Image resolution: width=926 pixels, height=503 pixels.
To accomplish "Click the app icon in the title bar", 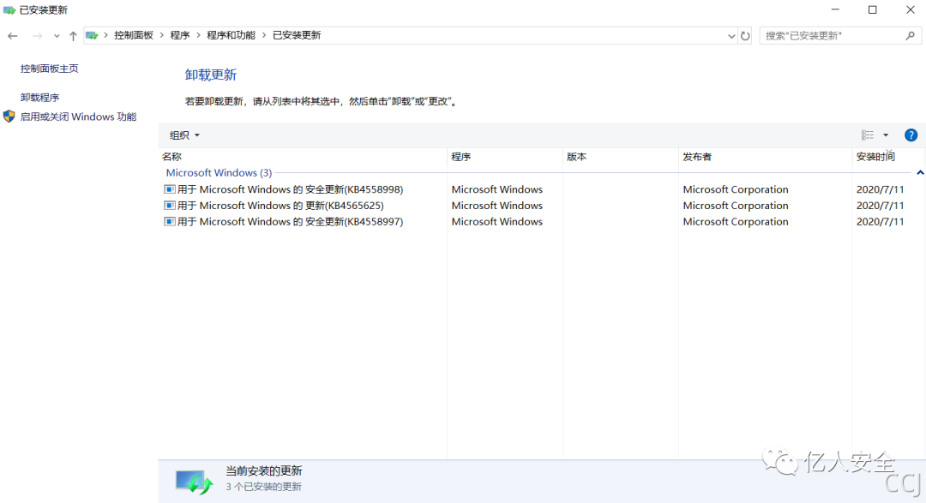I will coord(9,9).
